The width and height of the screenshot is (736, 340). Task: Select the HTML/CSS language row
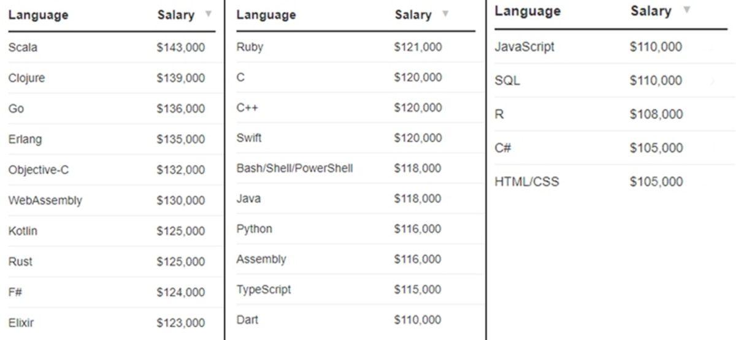526,182
